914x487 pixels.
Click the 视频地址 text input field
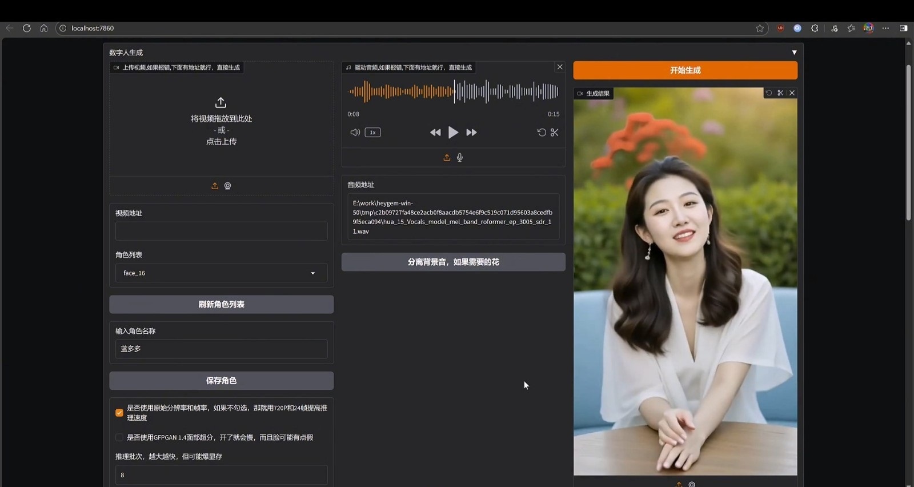(221, 231)
